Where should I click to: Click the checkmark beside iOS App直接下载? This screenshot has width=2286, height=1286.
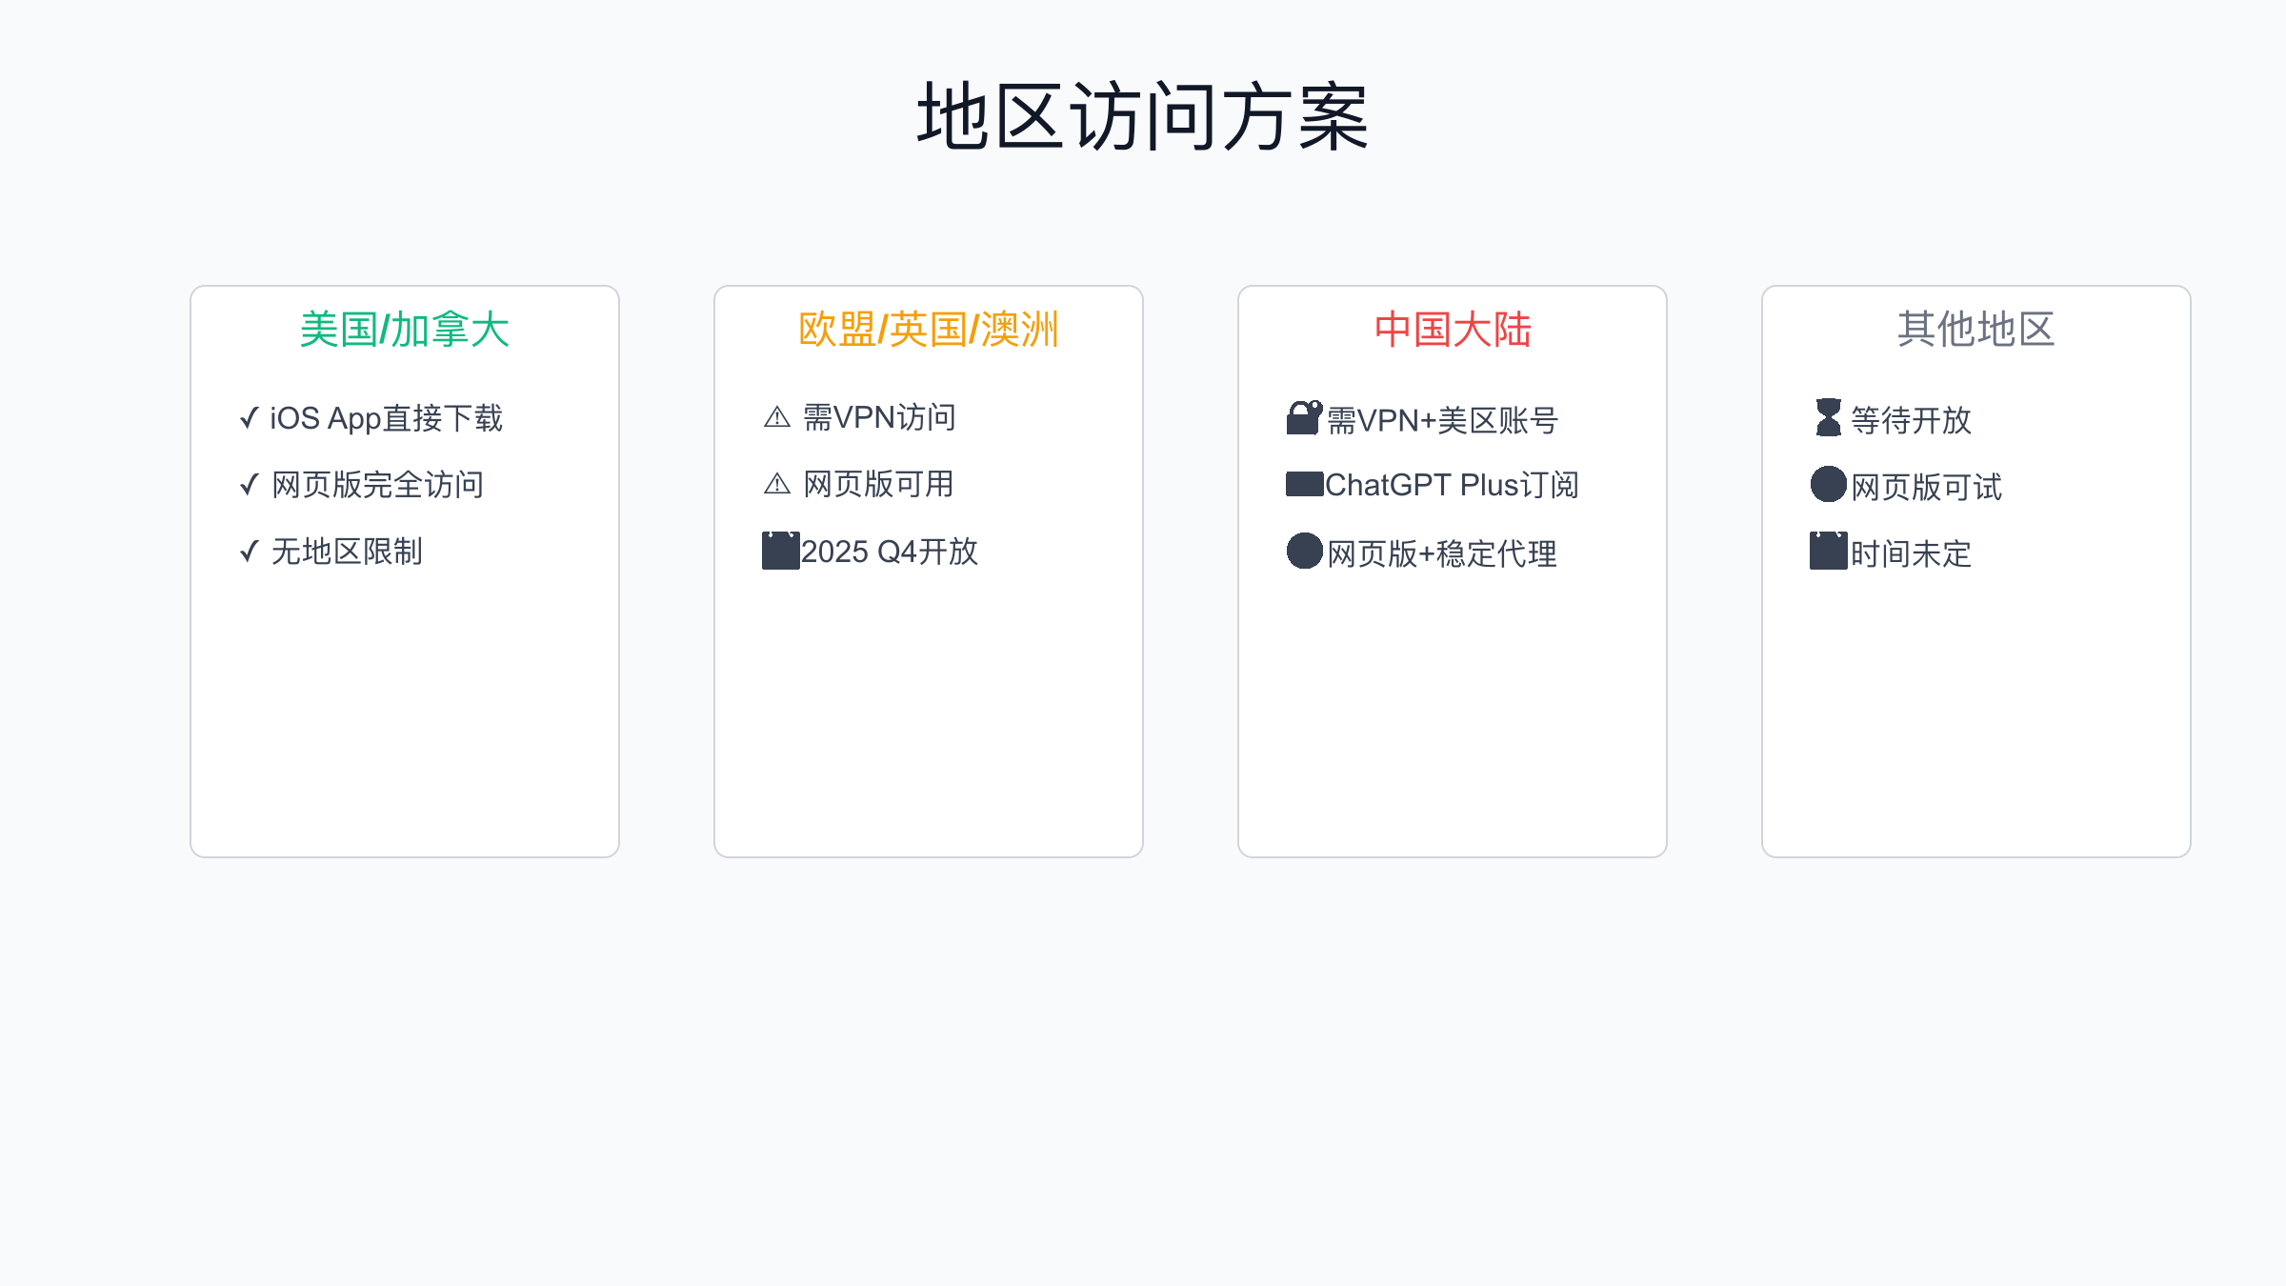(x=250, y=418)
